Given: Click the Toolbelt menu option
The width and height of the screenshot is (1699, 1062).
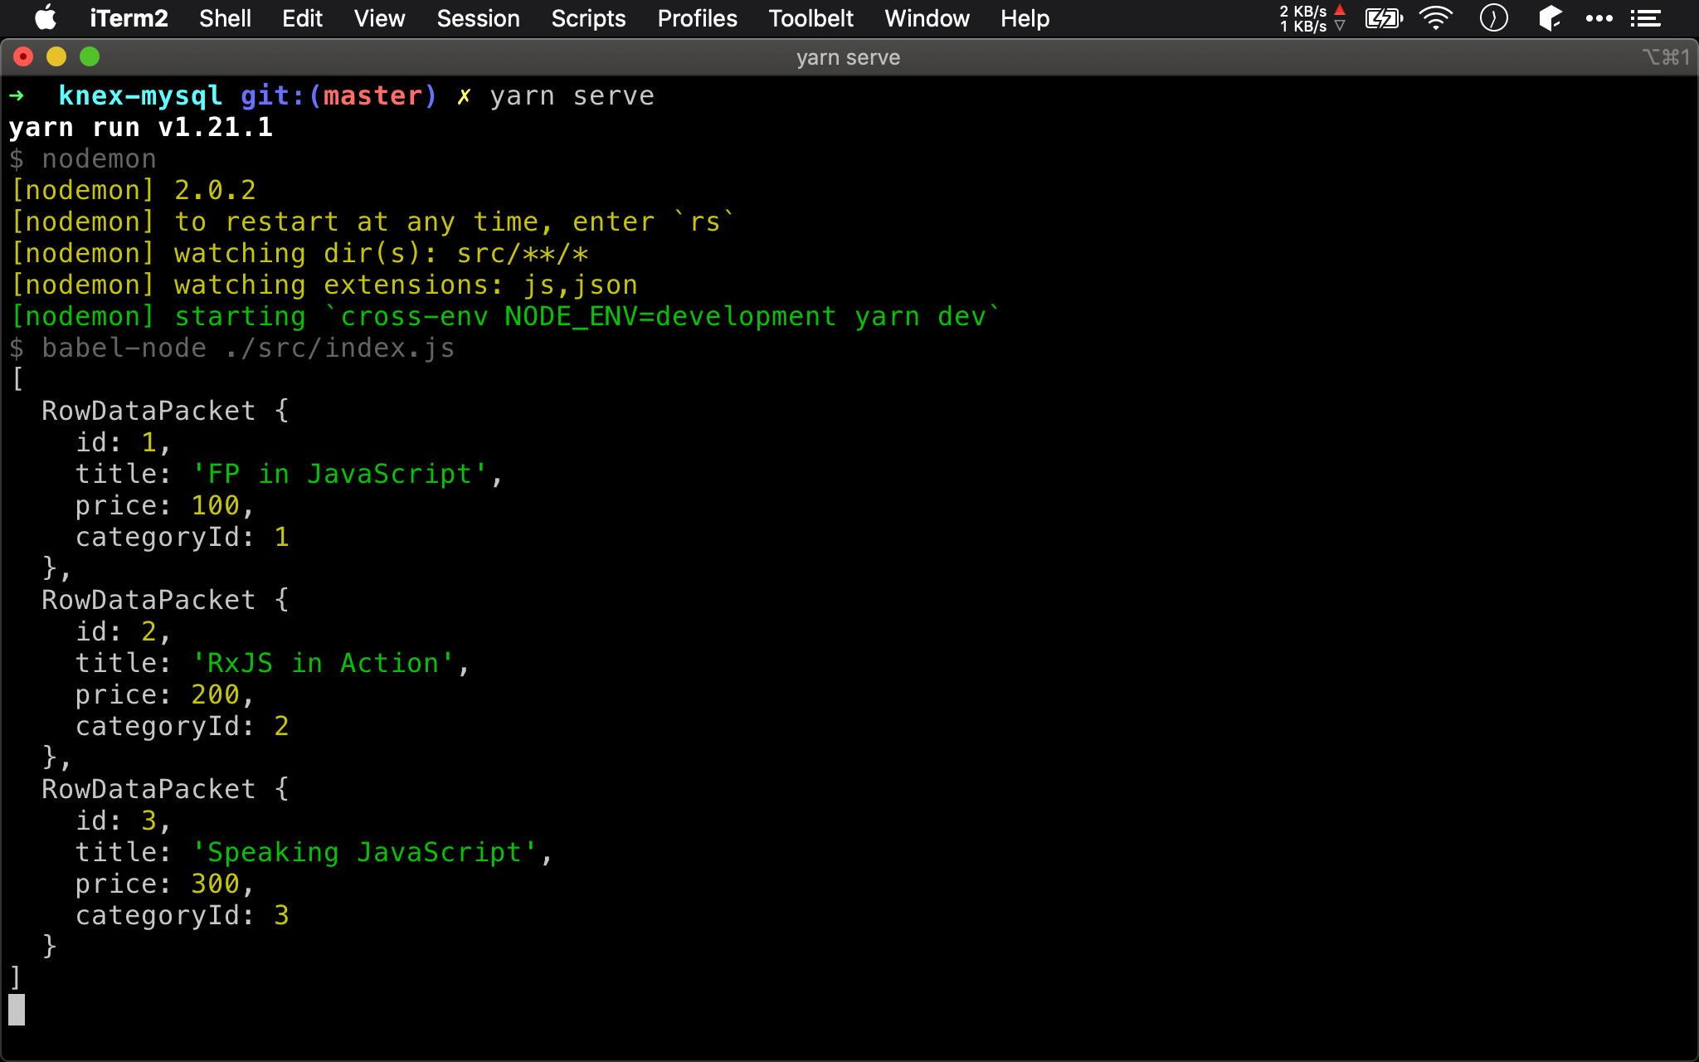Looking at the screenshot, I should point(809,18).
